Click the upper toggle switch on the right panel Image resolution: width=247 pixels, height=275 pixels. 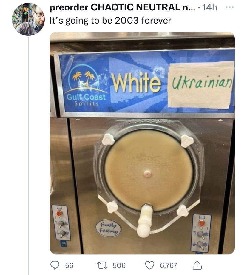[201, 235]
